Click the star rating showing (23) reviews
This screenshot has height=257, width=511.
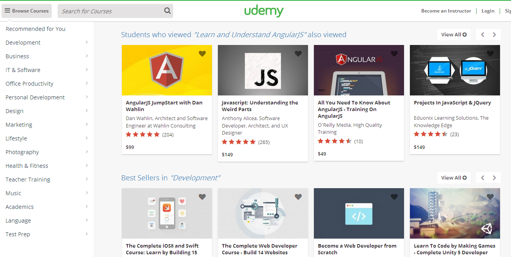pyautogui.click(x=431, y=134)
